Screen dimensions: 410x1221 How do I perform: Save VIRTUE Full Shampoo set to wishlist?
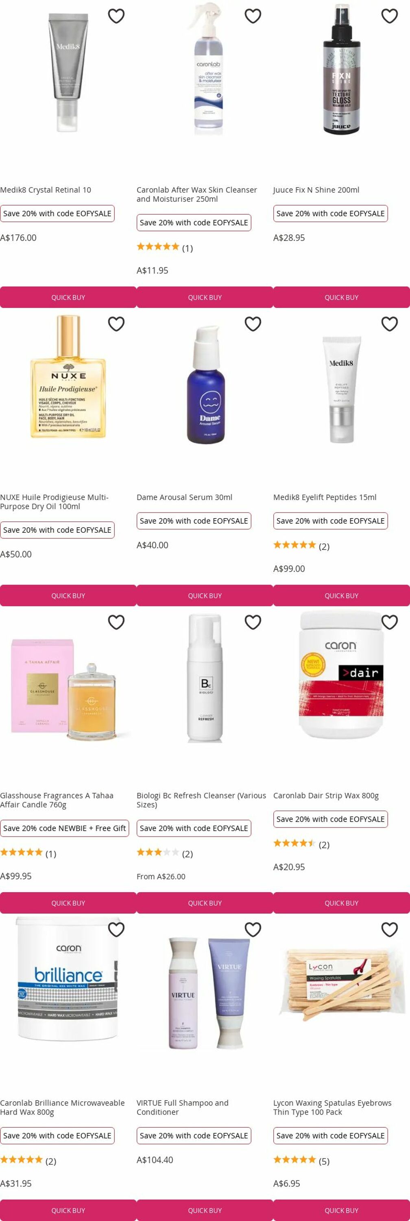(253, 930)
